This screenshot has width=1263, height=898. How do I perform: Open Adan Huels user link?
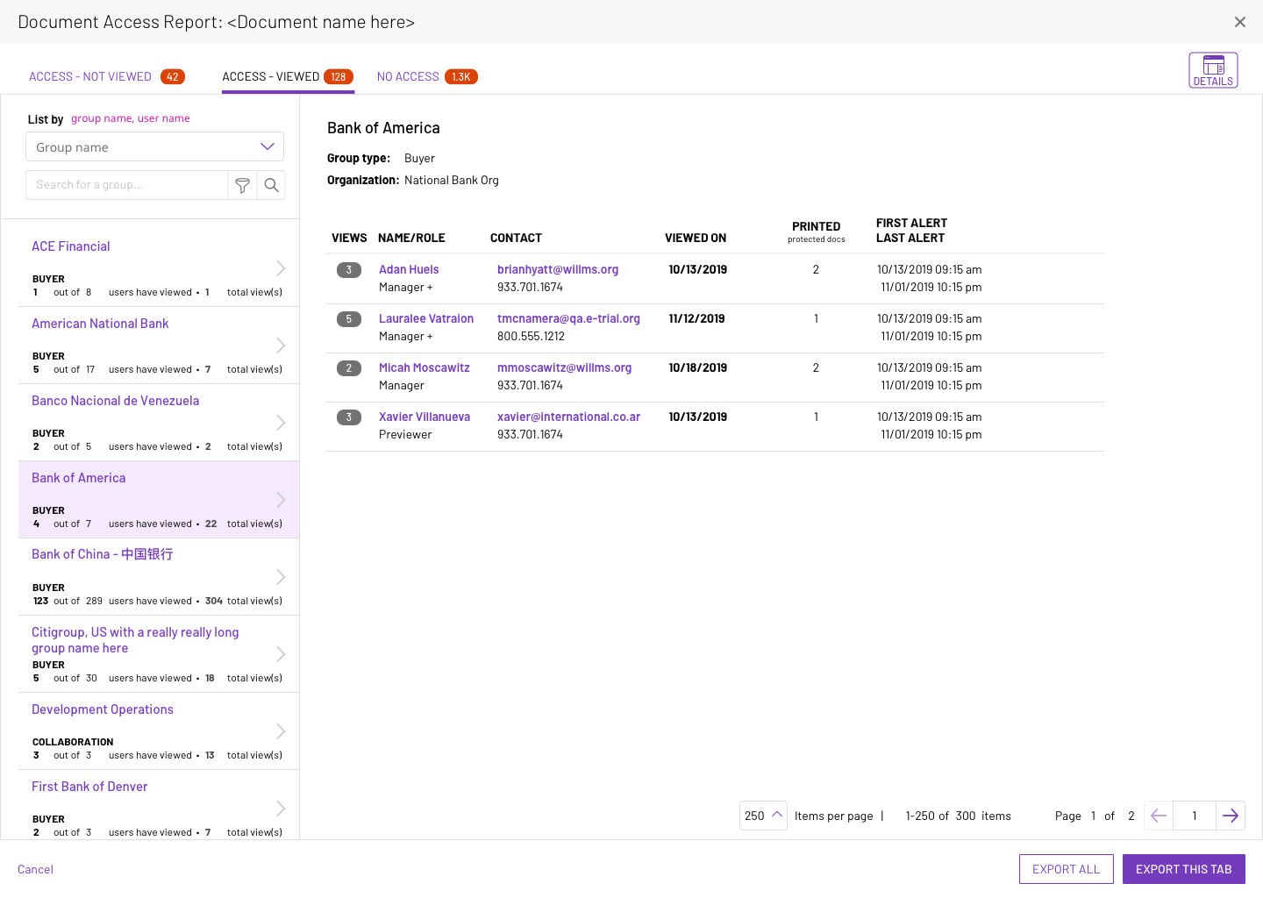pos(409,269)
